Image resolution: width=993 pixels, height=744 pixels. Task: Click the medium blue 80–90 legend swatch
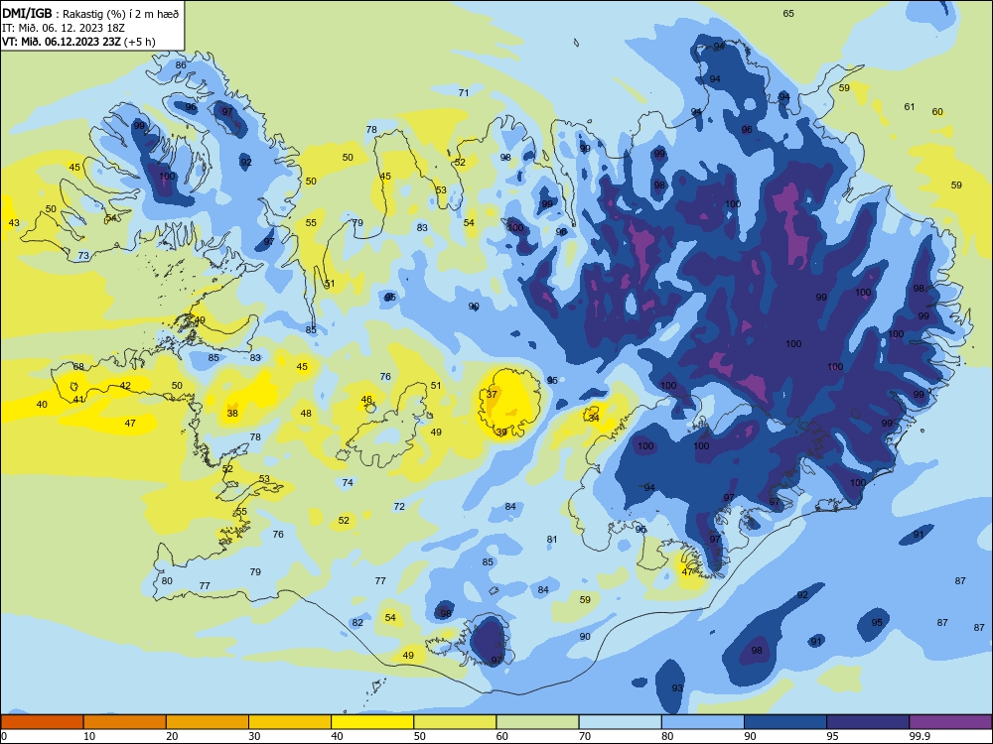tap(703, 722)
